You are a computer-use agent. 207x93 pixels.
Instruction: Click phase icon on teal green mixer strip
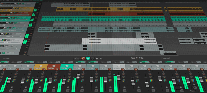pyautogui.click(x=68, y=87)
